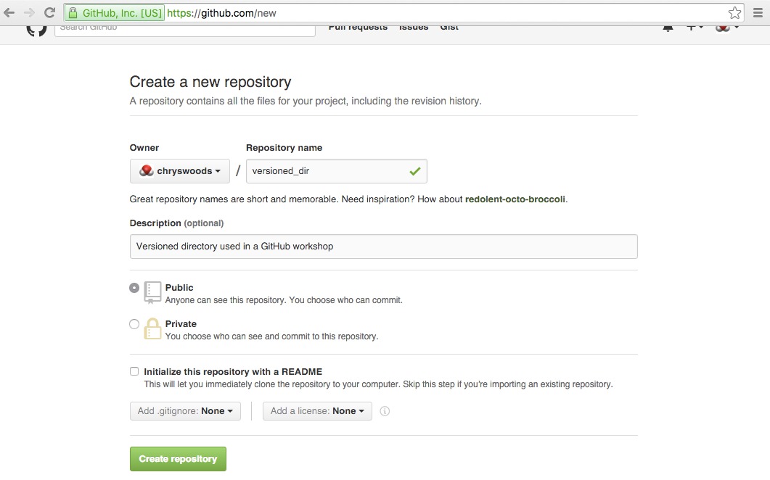This screenshot has height=480, width=770.
Task: Click the 'Create a new repository' heading
Action: (x=210, y=82)
